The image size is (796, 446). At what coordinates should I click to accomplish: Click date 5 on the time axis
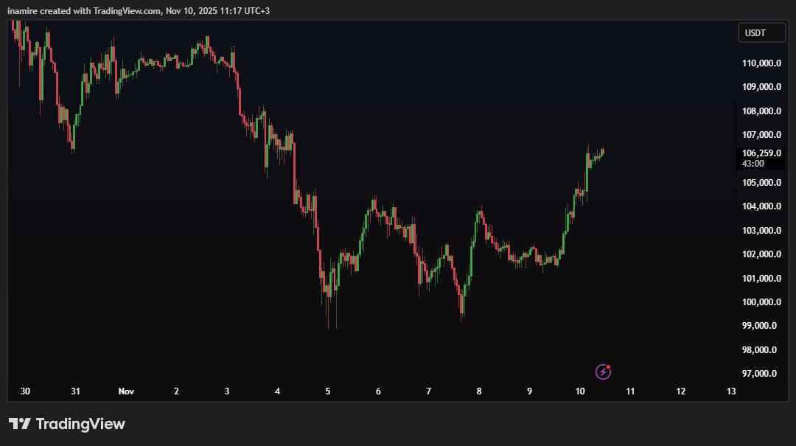(x=327, y=391)
